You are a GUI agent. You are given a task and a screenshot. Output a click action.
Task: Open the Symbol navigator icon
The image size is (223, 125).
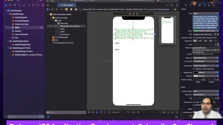[x=15, y=5]
